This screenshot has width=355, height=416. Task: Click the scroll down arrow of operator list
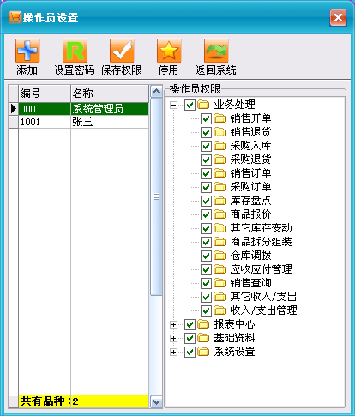(156, 402)
